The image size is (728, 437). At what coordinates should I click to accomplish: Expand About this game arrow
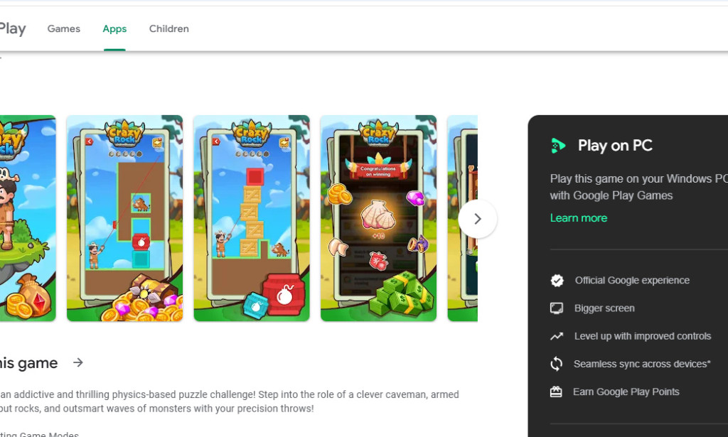pyautogui.click(x=78, y=362)
